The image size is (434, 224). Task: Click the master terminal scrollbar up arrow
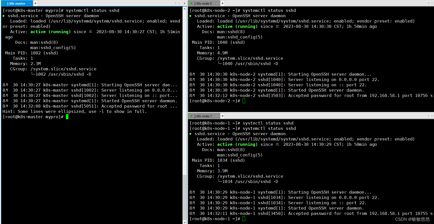[185, 9]
